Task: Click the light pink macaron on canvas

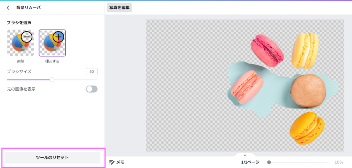Action: (246, 87)
